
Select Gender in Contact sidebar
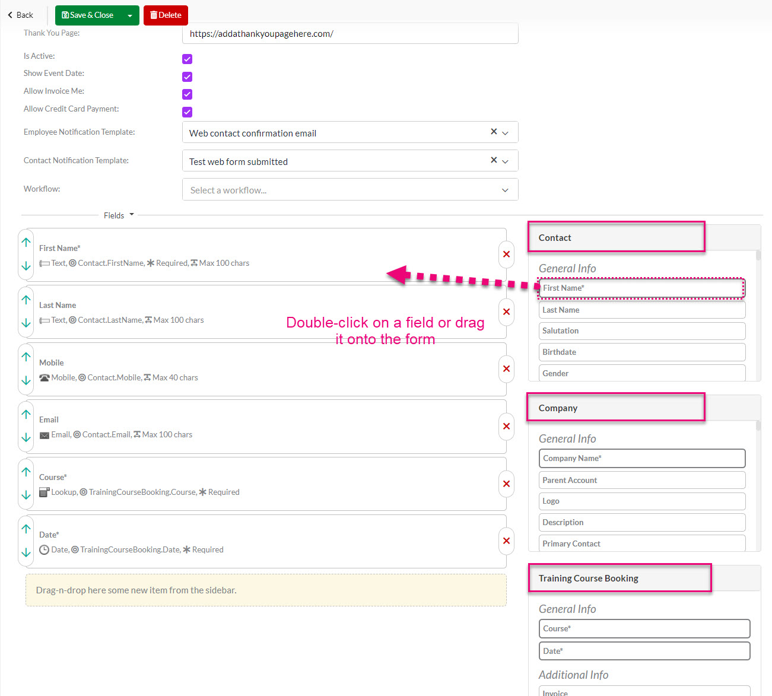coord(642,373)
